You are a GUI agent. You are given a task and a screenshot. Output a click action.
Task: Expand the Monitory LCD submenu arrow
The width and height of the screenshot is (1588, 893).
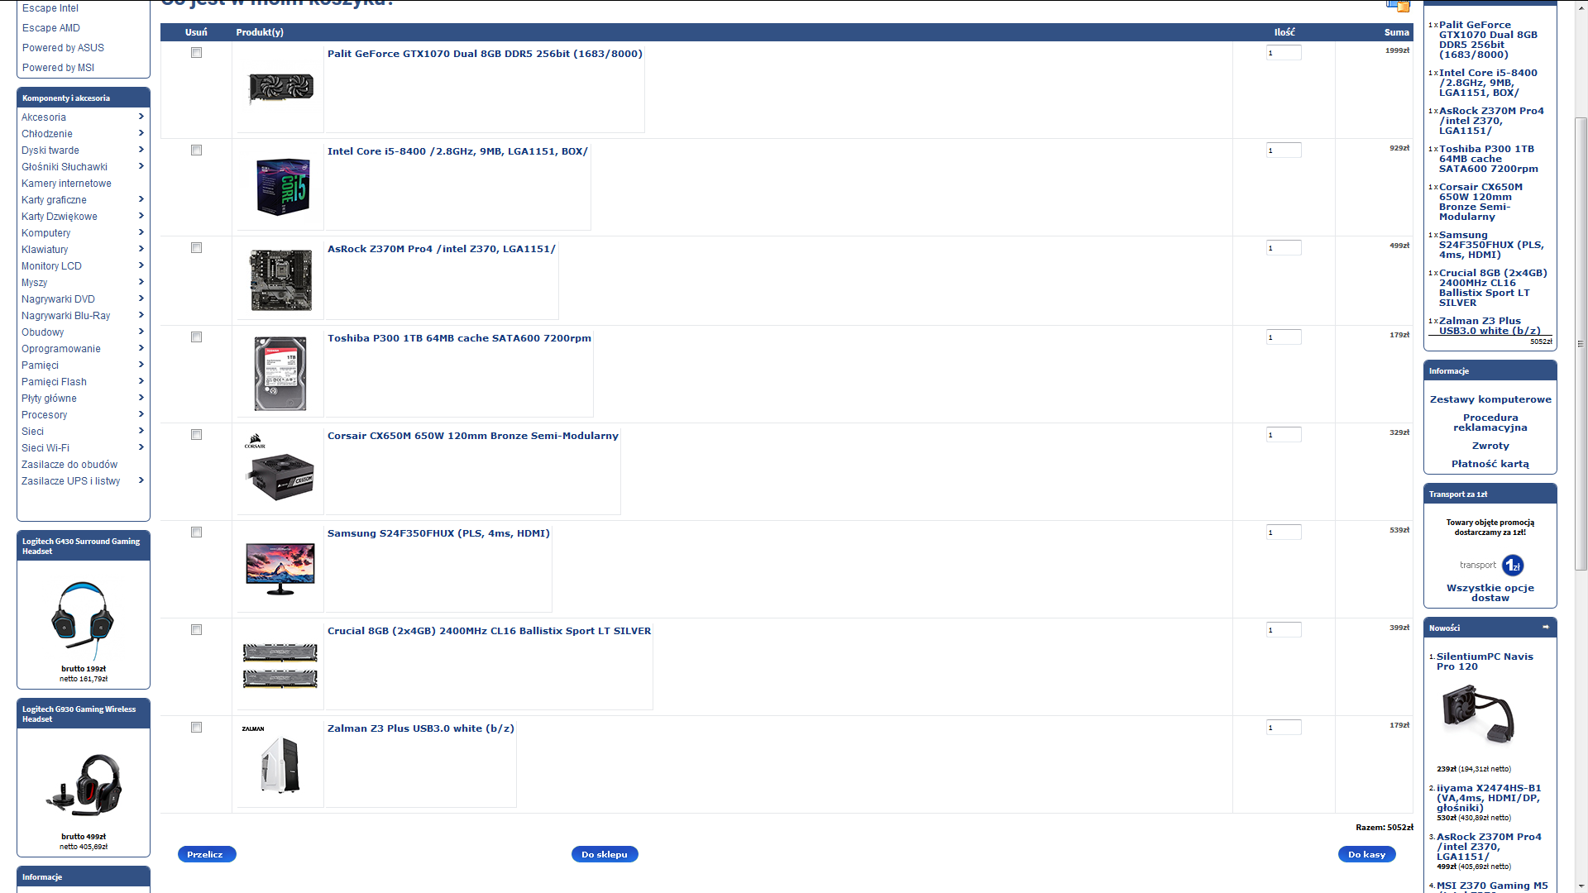click(x=141, y=265)
